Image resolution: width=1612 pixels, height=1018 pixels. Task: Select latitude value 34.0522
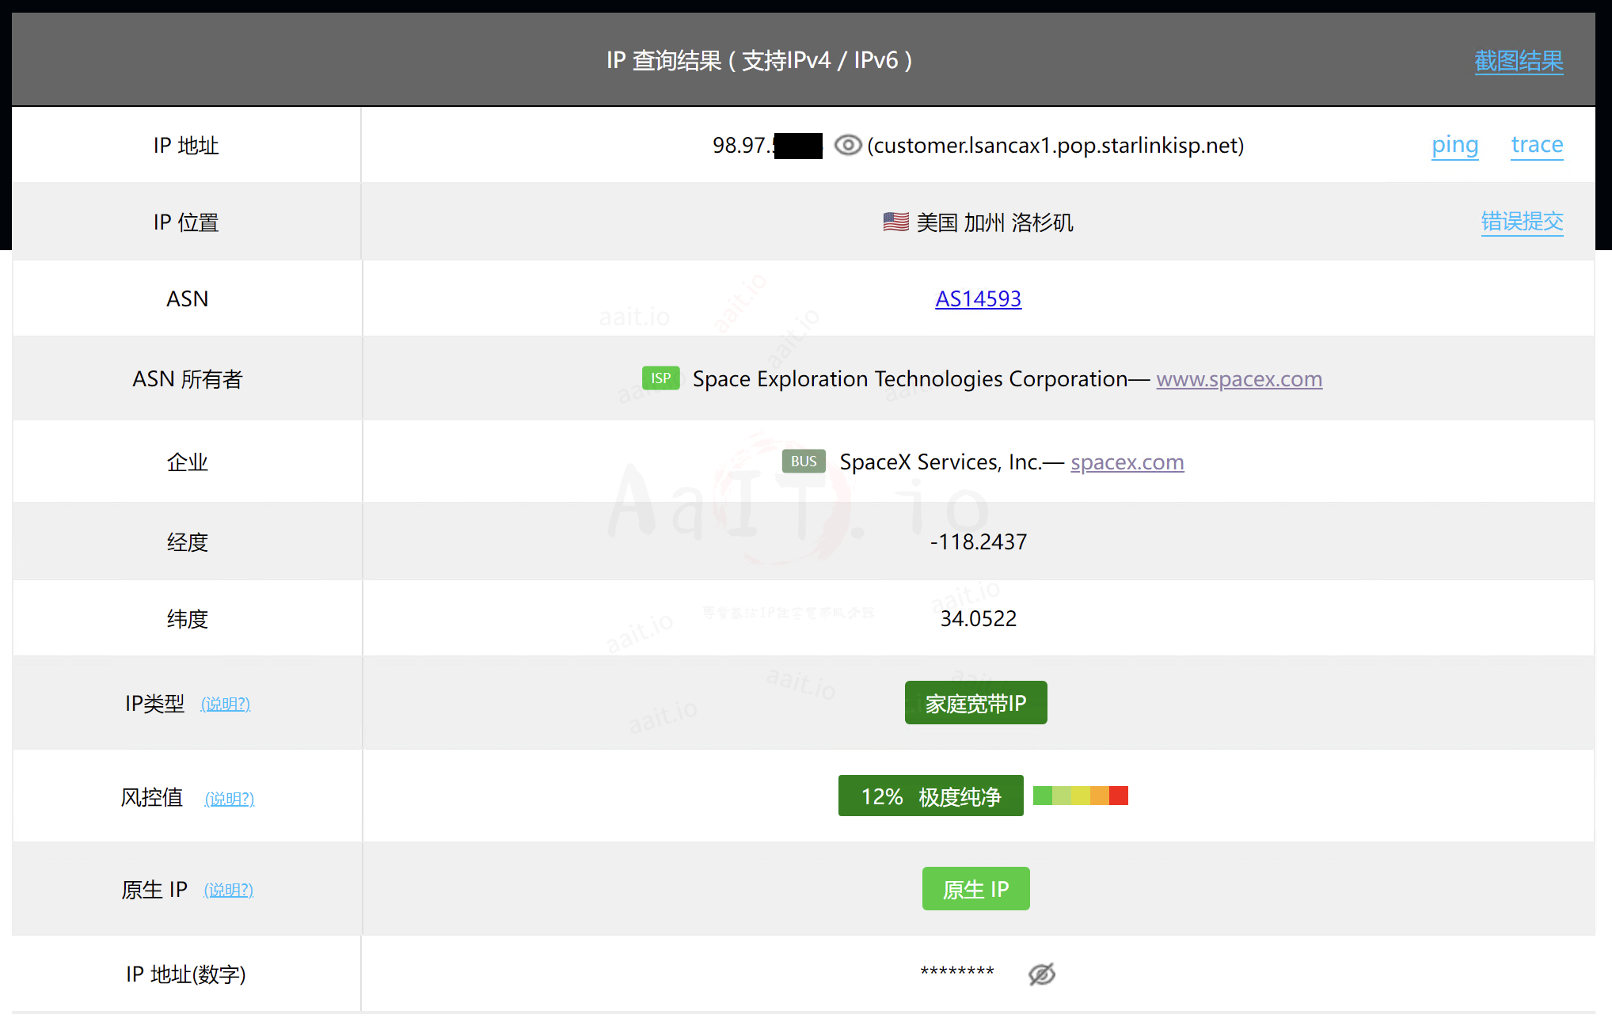(x=978, y=619)
